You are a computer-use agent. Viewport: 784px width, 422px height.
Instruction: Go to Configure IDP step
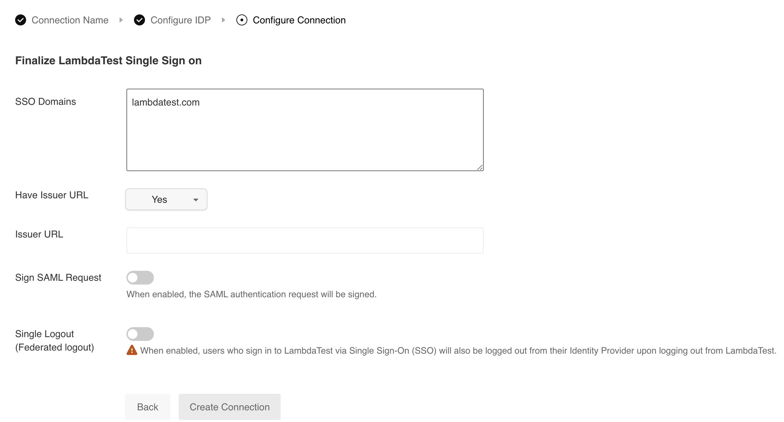pos(180,20)
